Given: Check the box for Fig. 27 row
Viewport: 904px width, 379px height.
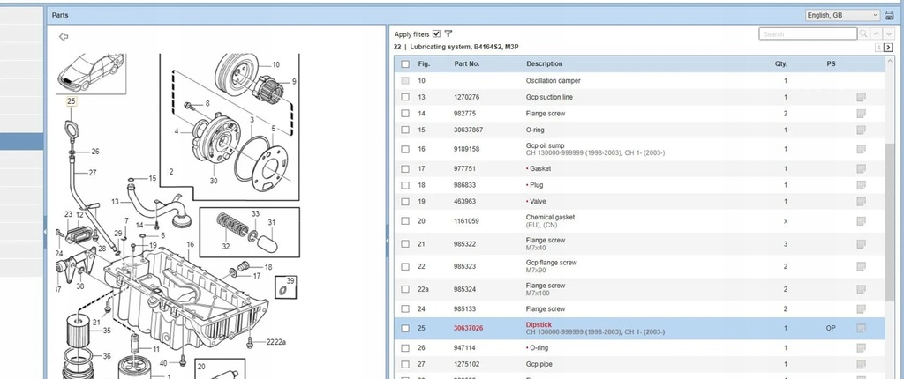Looking at the screenshot, I should click(x=405, y=364).
